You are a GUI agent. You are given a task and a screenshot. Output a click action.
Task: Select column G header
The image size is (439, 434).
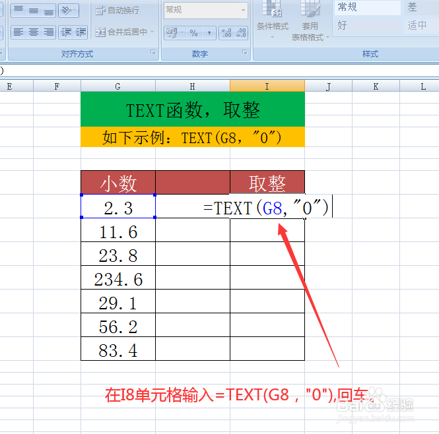coord(118,86)
